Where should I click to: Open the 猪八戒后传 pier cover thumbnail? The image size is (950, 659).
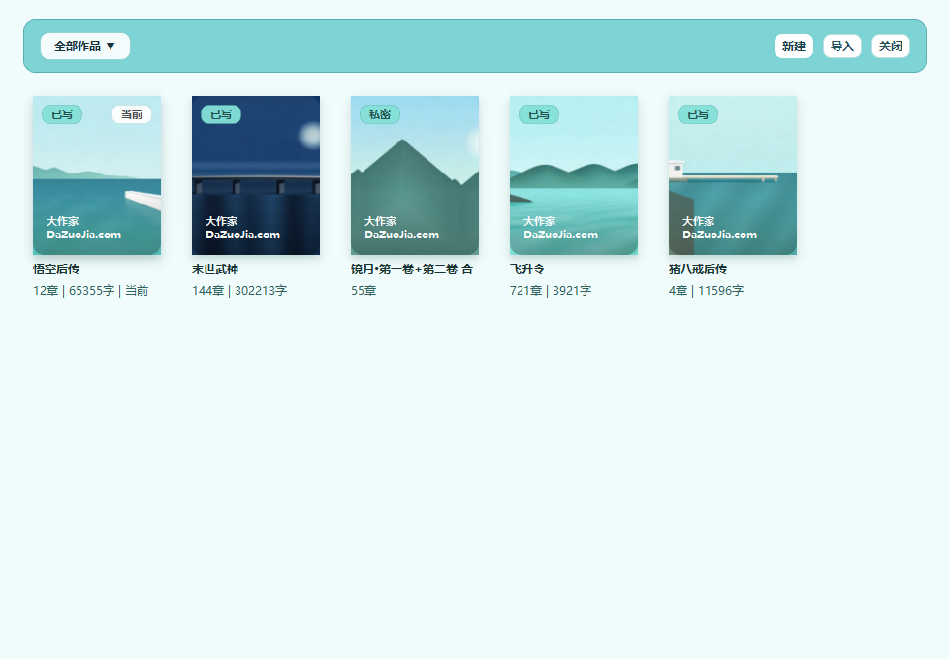[x=733, y=175]
